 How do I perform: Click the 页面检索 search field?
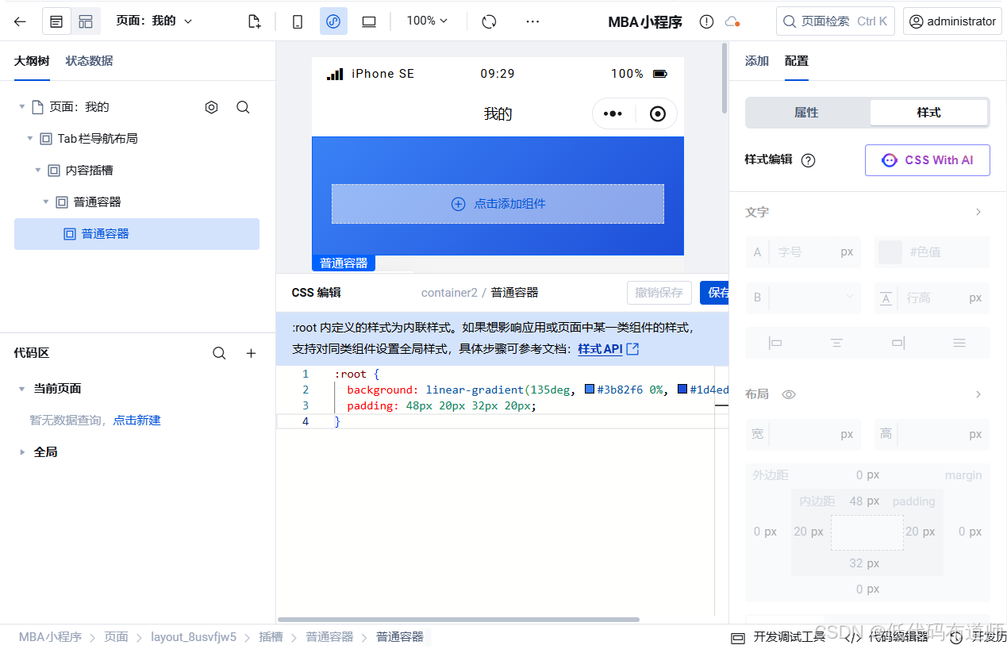point(835,21)
